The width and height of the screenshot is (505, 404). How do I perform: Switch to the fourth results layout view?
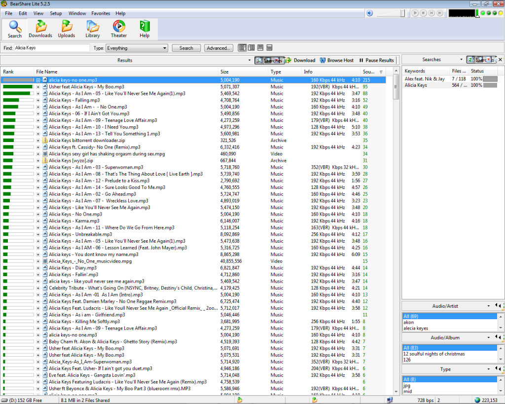point(270,48)
